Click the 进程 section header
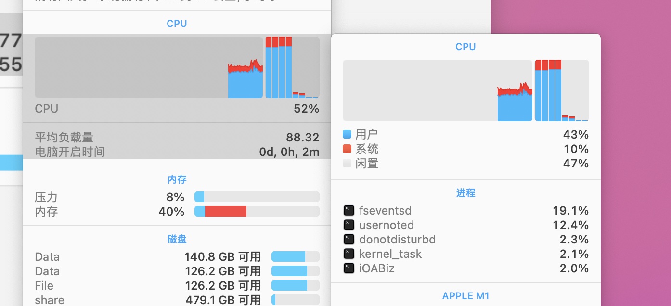This screenshot has width=671, height=306. click(465, 193)
